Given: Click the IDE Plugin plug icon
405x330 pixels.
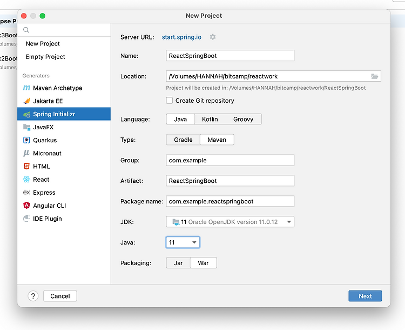Looking at the screenshot, I should (26, 219).
